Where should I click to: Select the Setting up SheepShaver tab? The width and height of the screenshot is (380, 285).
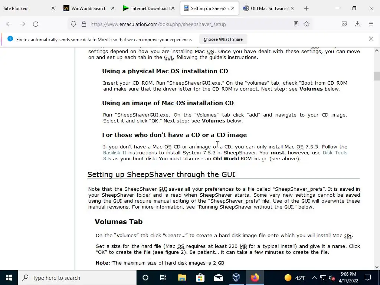pyautogui.click(x=209, y=9)
